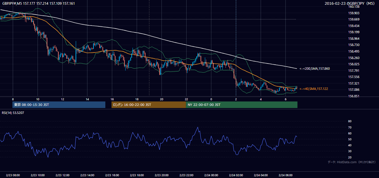The width and height of the screenshot is (379, 178).
Task: Click the hour label 0 under the price chart
Action: [x=211, y=99]
